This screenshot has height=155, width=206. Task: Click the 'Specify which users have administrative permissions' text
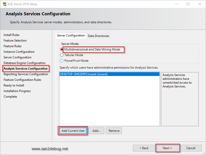coord(109,68)
